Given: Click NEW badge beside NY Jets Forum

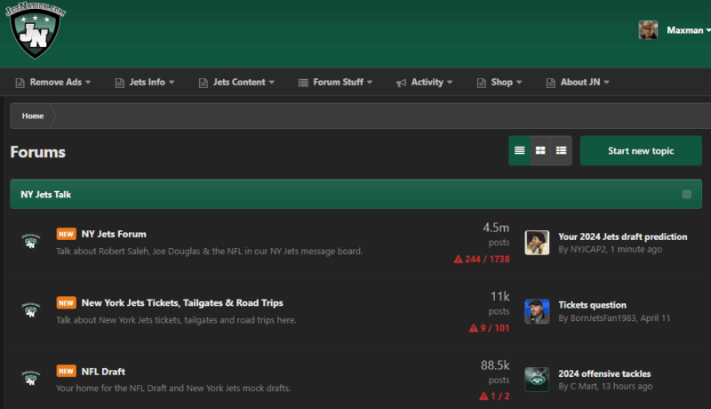Looking at the screenshot, I should coord(66,234).
